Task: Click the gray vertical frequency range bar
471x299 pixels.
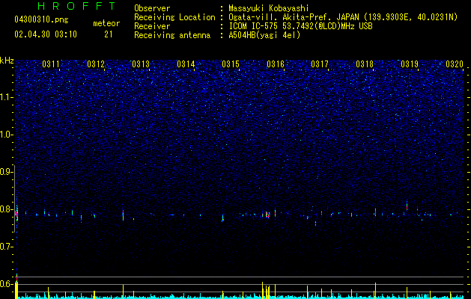Action: point(15,199)
